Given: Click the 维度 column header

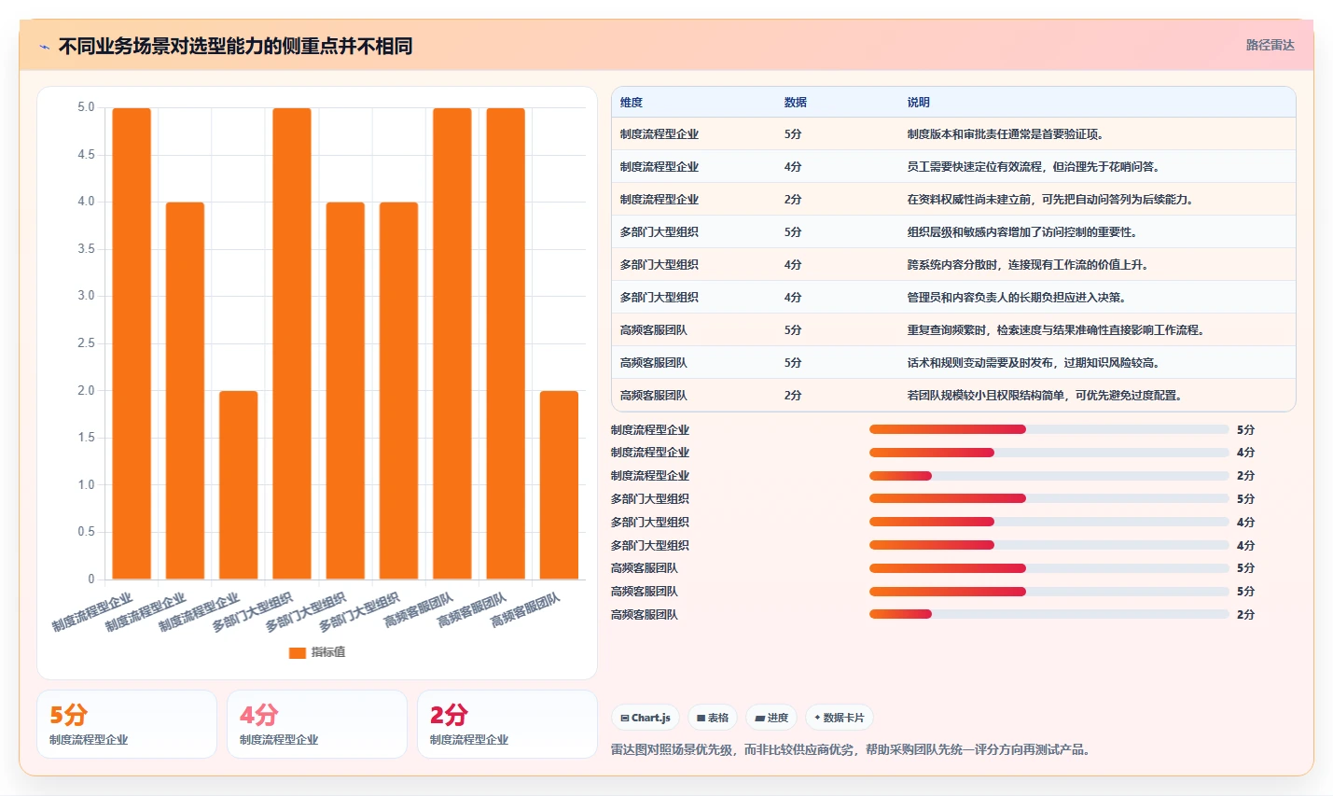Looking at the screenshot, I should click(x=632, y=103).
